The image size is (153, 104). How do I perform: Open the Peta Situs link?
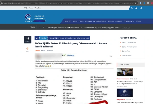[x=38, y=8]
